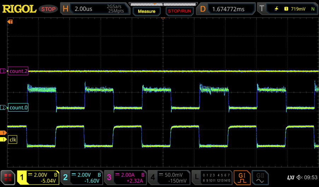The width and height of the screenshot is (319, 187).
Task: Click the LXI network status icon
Action: 291,177
